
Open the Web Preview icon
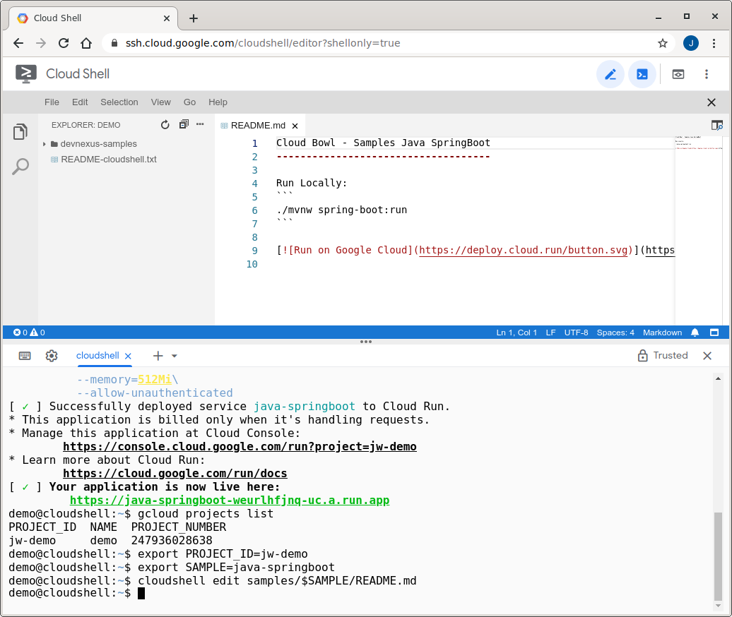[678, 74]
